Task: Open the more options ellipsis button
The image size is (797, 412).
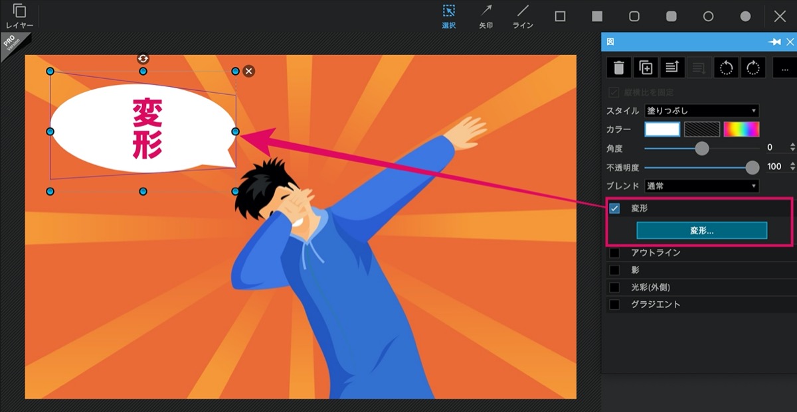Action: tap(784, 68)
